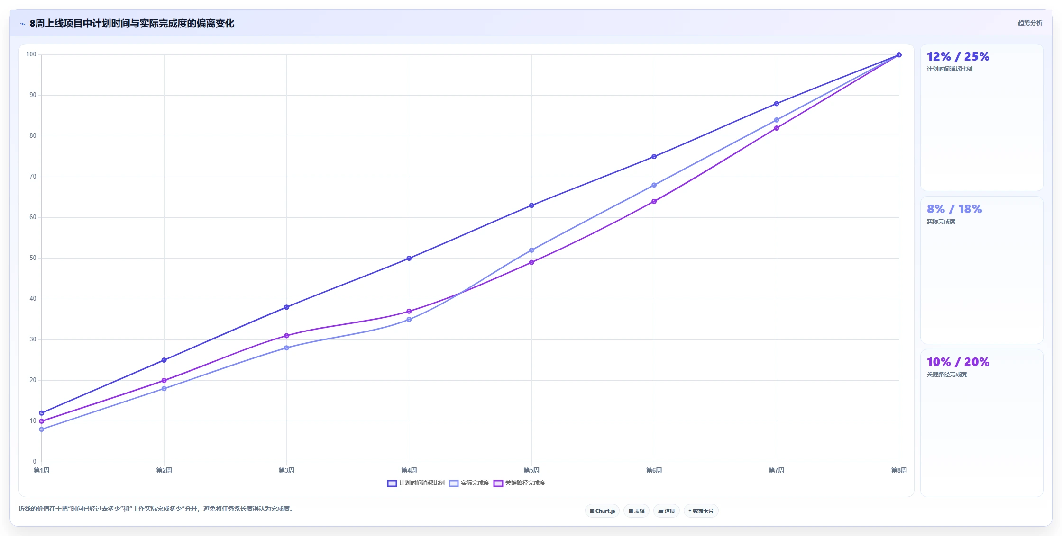Click the 第5周 x-axis label
This screenshot has width=1062, height=536.
tap(531, 470)
